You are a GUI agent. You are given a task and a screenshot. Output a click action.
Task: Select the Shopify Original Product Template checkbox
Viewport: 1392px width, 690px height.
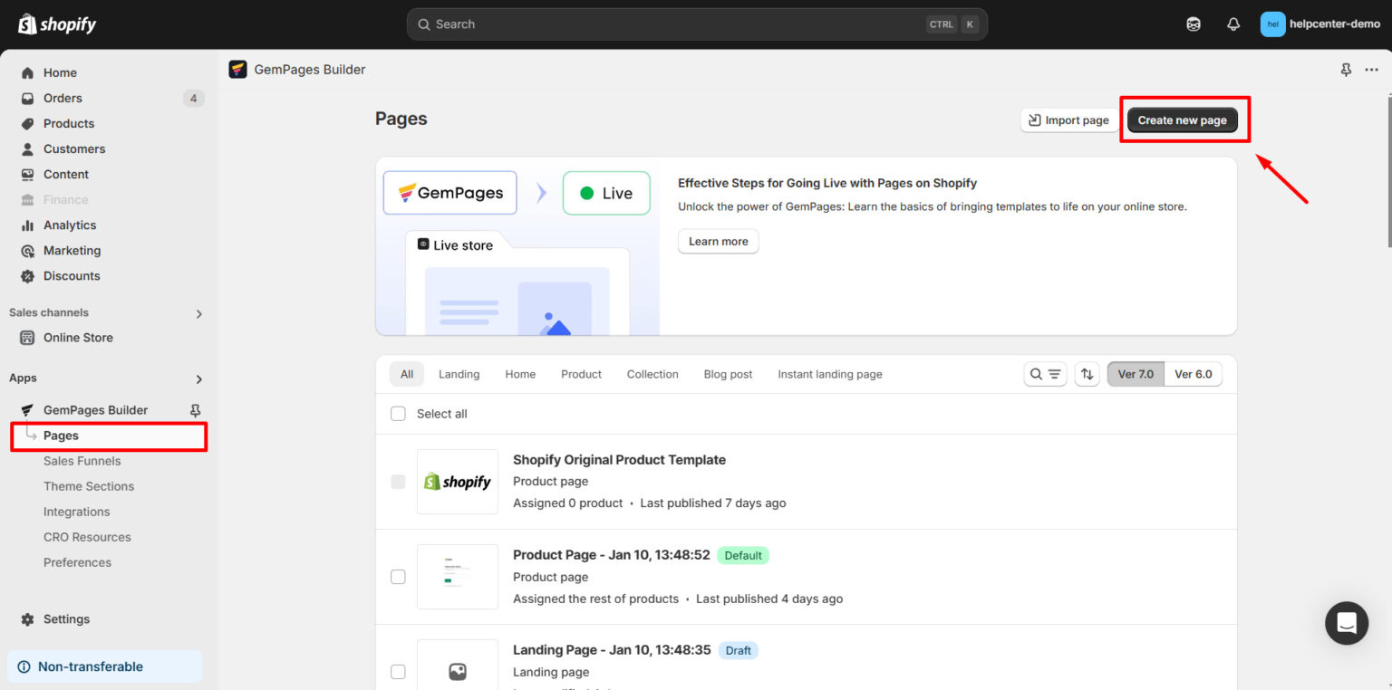click(x=398, y=481)
